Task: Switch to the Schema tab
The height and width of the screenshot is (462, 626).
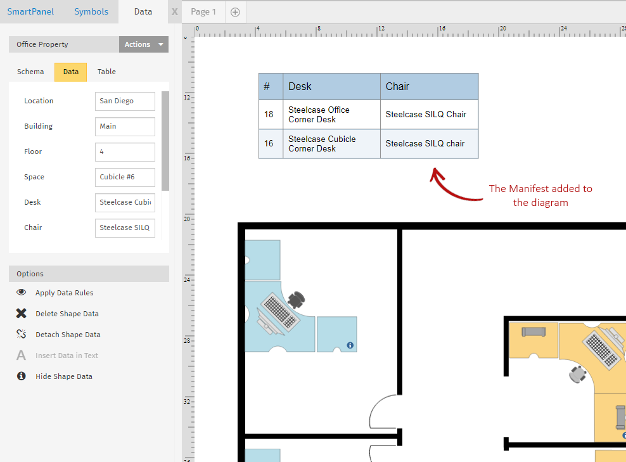Action: [x=30, y=72]
